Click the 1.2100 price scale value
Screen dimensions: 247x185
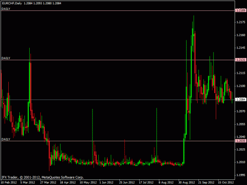(x=241, y=86)
